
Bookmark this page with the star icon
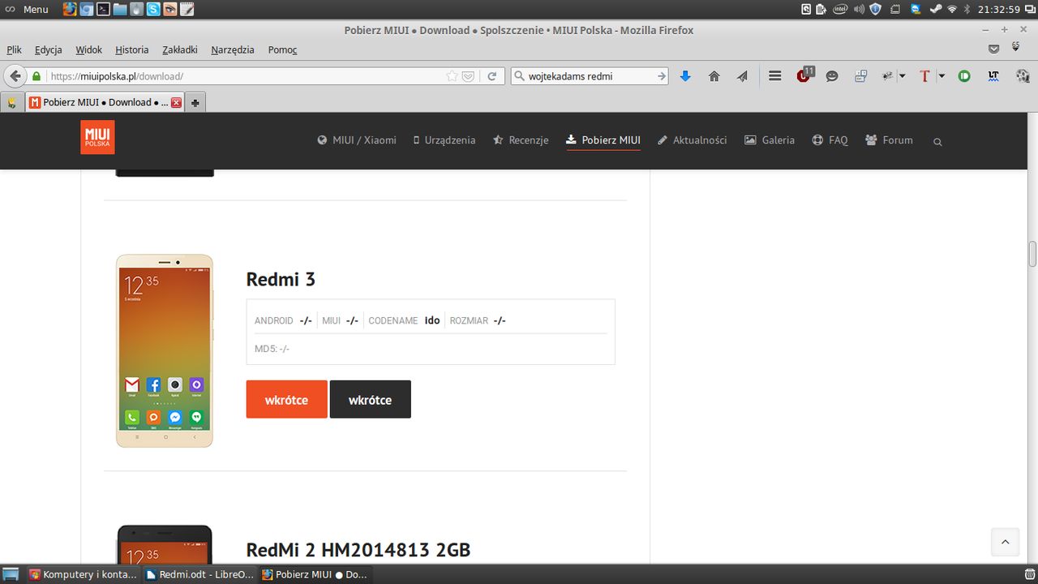pyautogui.click(x=452, y=76)
